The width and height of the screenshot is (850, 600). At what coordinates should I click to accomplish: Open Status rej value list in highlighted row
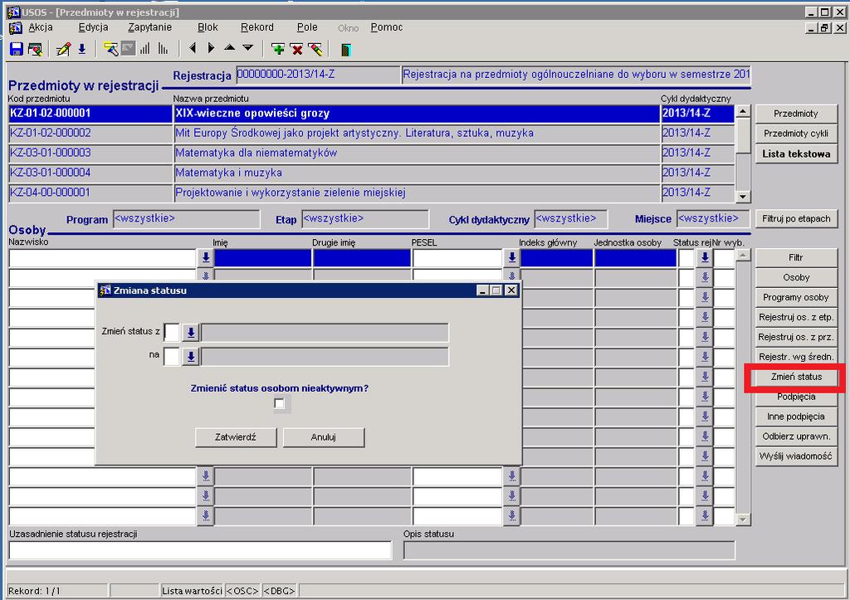pos(705,258)
